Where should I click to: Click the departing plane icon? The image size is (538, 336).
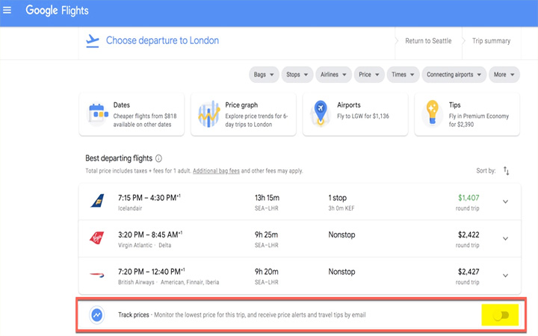[93, 41]
